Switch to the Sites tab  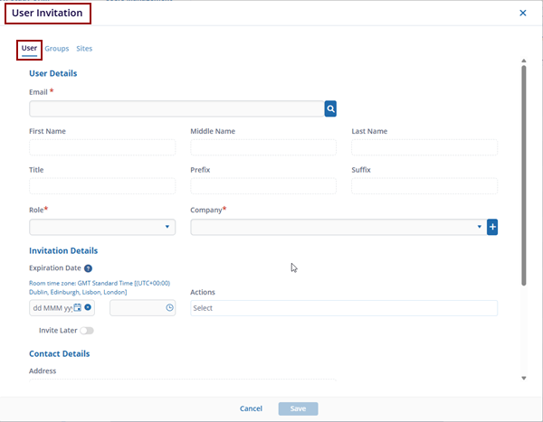pos(84,49)
